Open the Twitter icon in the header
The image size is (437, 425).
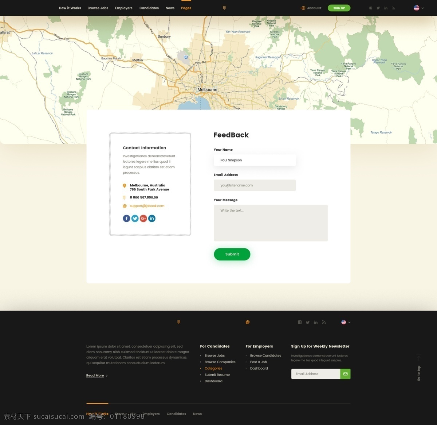point(378,8)
